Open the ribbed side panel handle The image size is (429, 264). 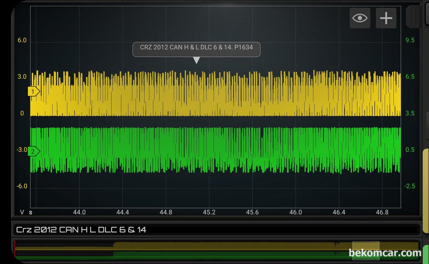pos(414,16)
